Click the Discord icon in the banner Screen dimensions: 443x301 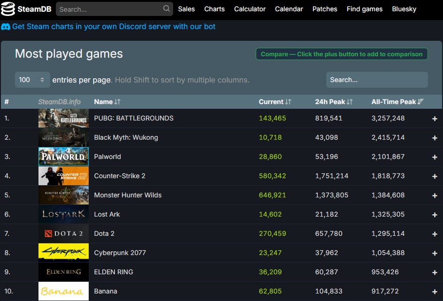click(6, 27)
